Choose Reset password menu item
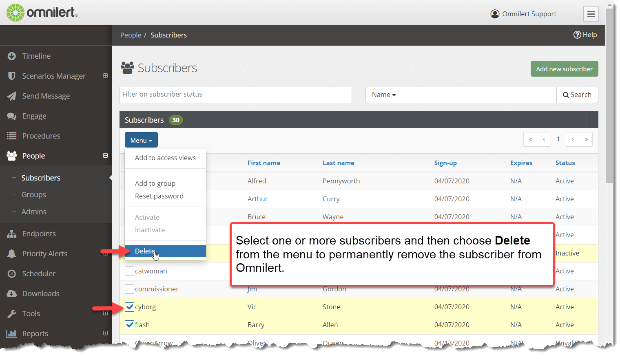 pyautogui.click(x=165, y=196)
